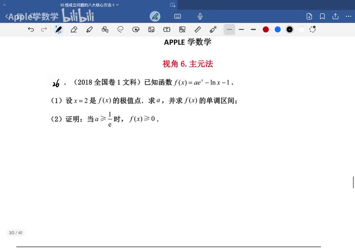Click the heading 视角 6. 主元法
This screenshot has width=355, height=248.
(188, 64)
